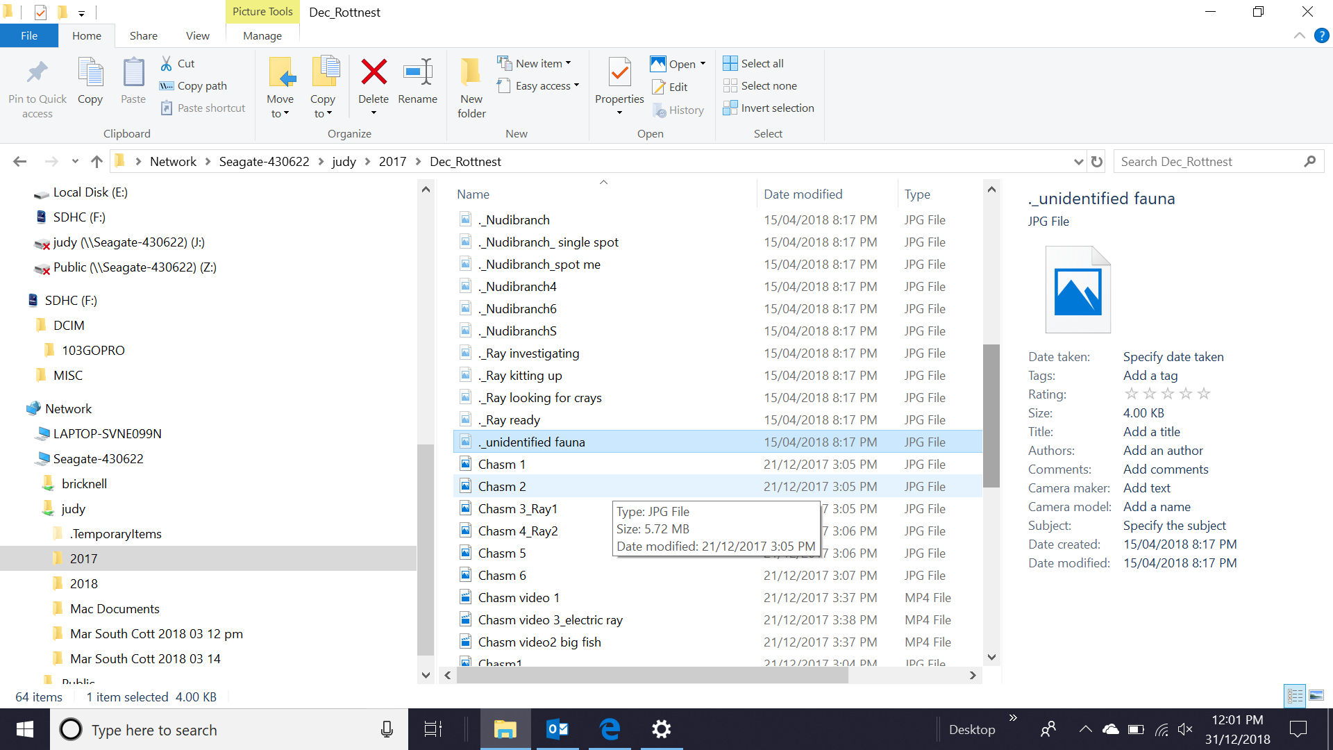1333x750 pixels.
Task: Select the View tab in ribbon
Action: pos(195,35)
